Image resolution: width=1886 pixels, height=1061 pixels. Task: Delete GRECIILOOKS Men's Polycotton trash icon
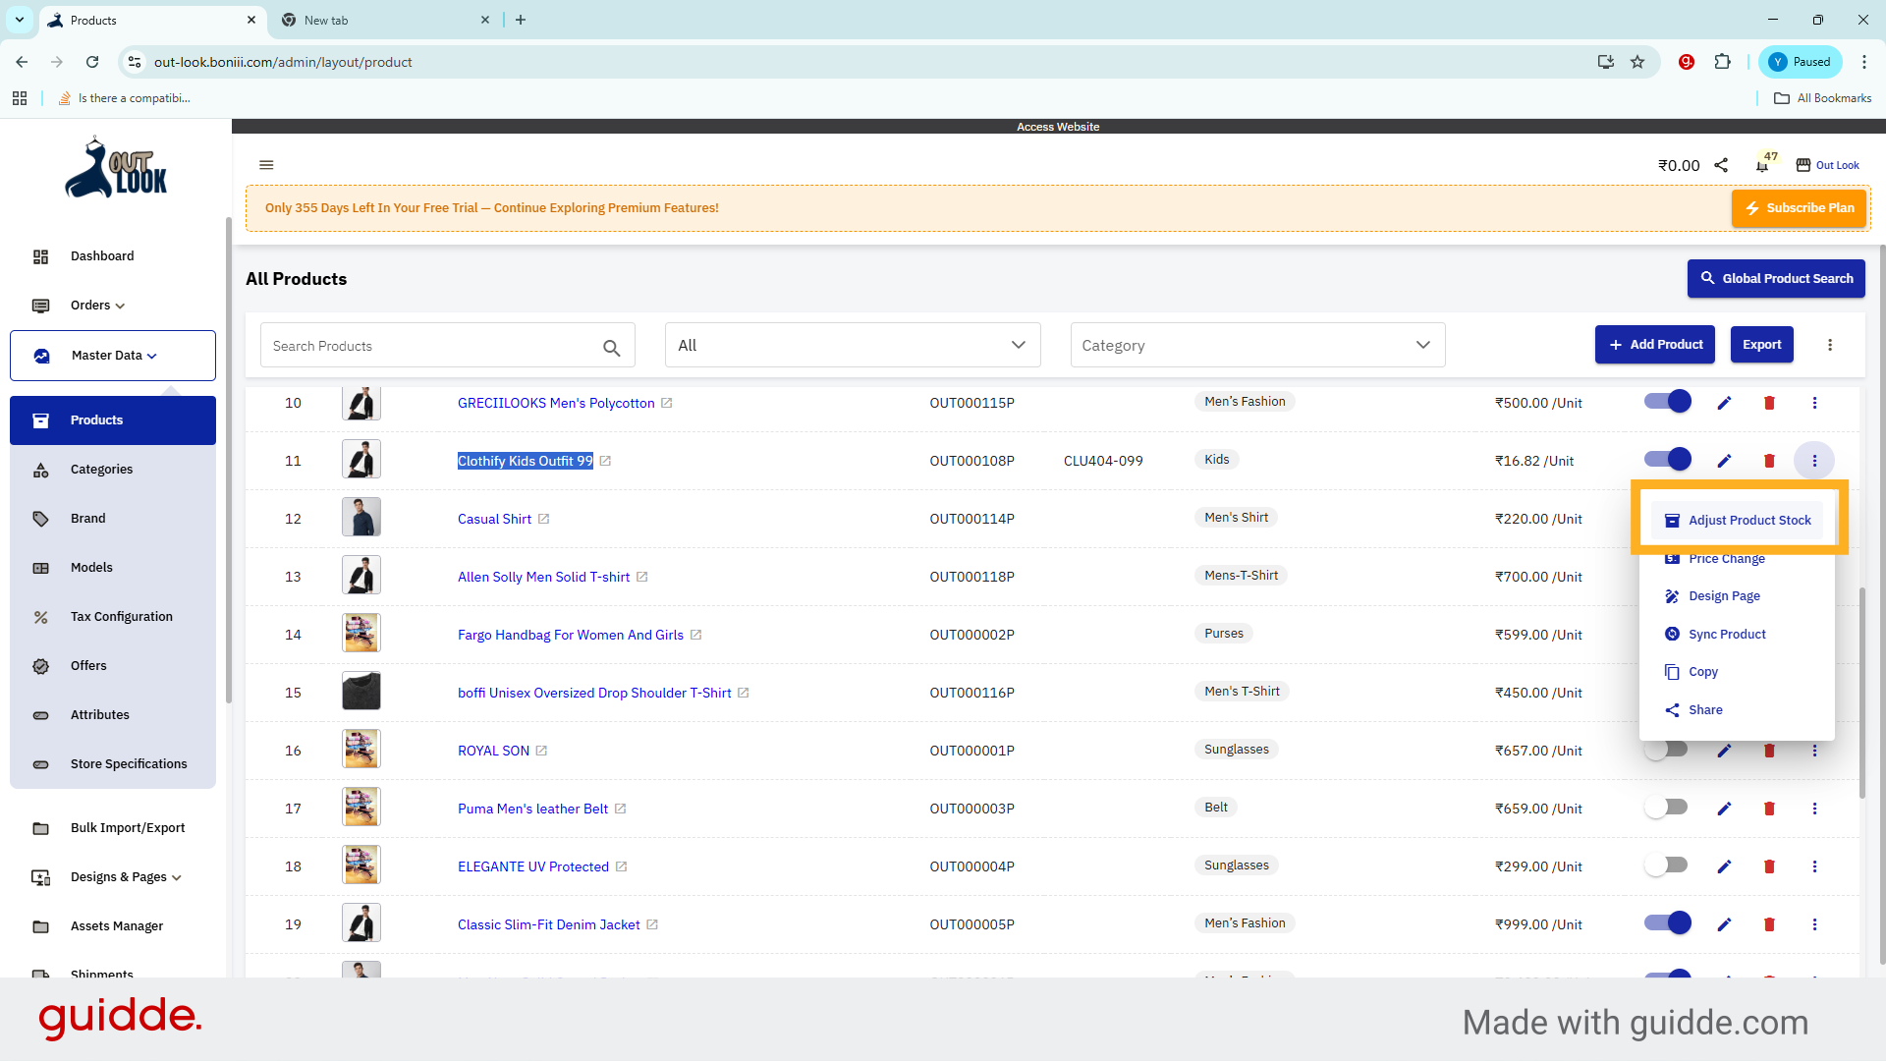1769,403
